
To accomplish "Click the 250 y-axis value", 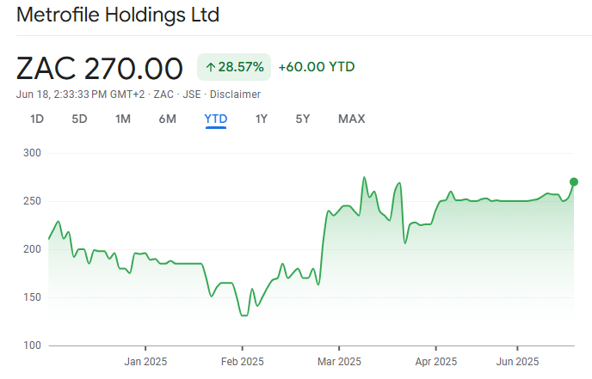I will coord(32,201).
